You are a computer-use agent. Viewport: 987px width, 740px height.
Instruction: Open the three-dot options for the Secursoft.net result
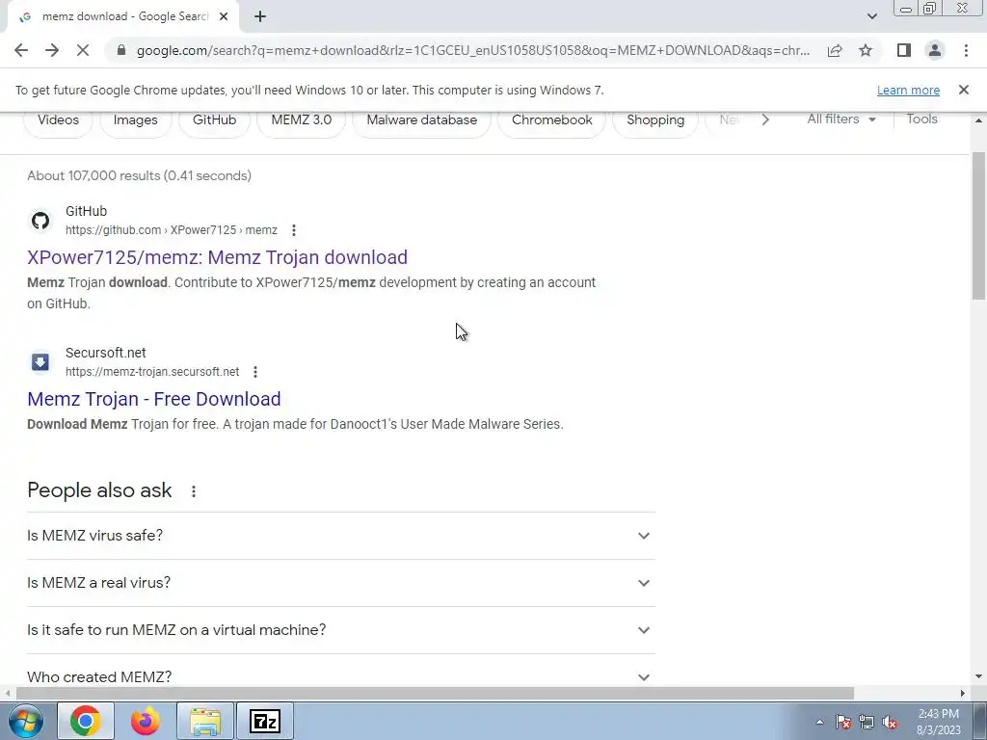(x=254, y=372)
